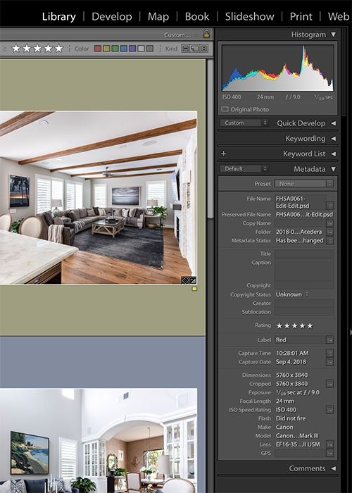
Task: Switch to the Library module
Action: pyautogui.click(x=58, y=16)
